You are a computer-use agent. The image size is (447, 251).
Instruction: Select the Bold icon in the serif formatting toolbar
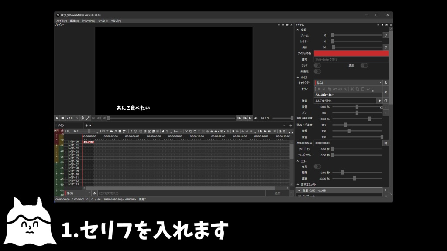click(x=319, y=88)
